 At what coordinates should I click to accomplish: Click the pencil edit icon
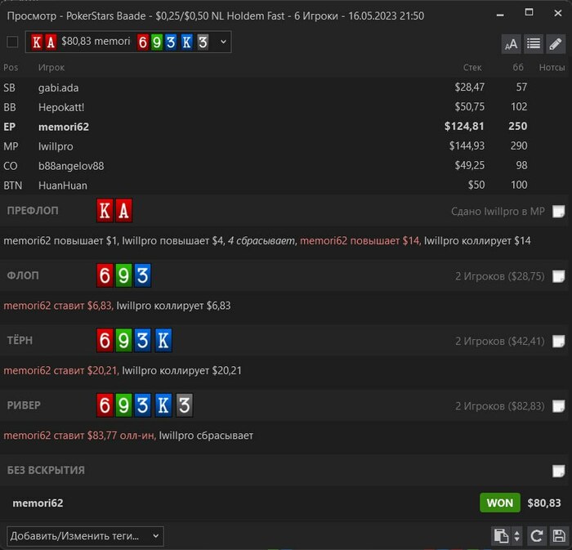556,44
